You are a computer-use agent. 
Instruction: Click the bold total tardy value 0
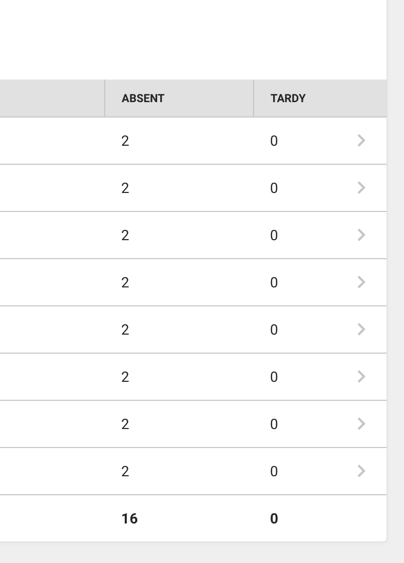point(274,518)
